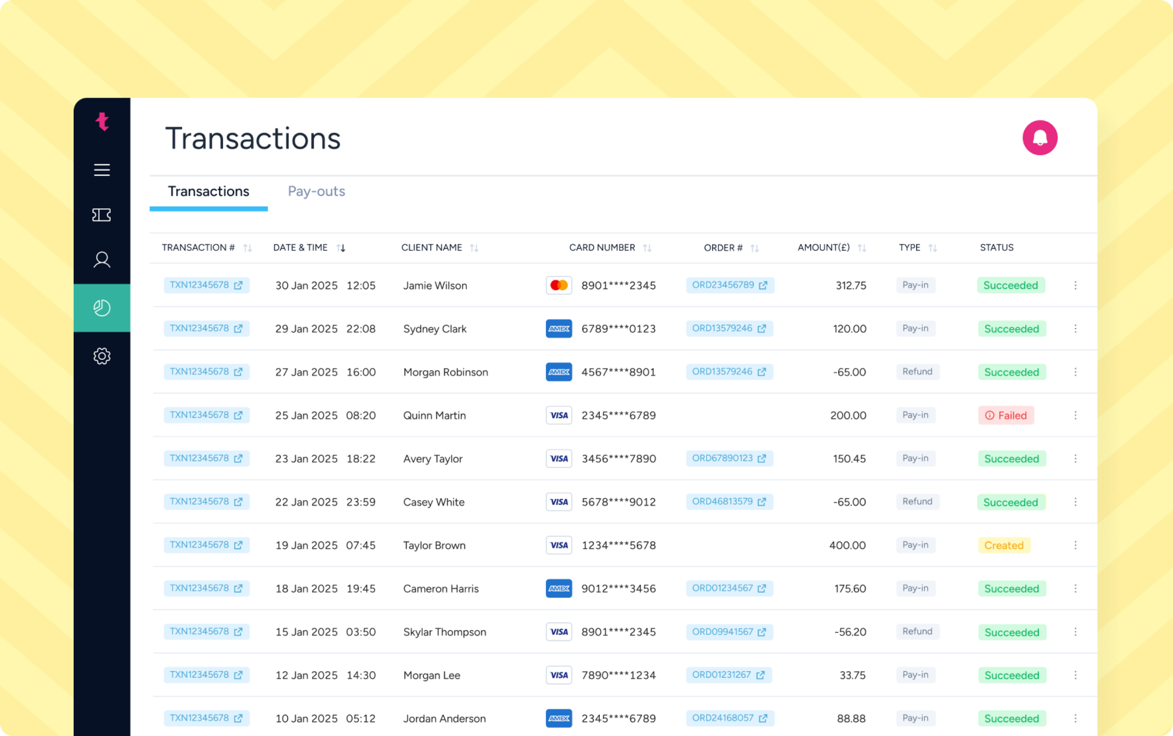Select the Transactions tab
The height and width of the screenshot is (736, 1173).
pyautogui.click(x=208, y=191)
